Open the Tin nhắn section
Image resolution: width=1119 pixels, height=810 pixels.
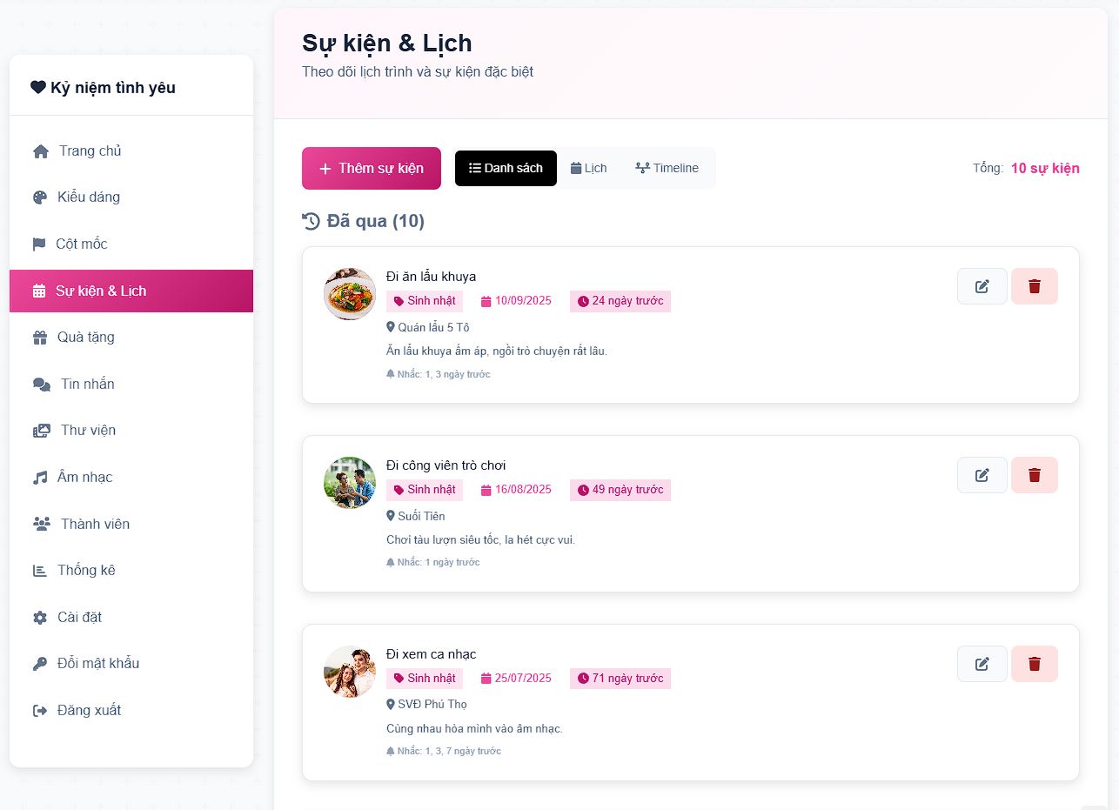click(87, 384)
